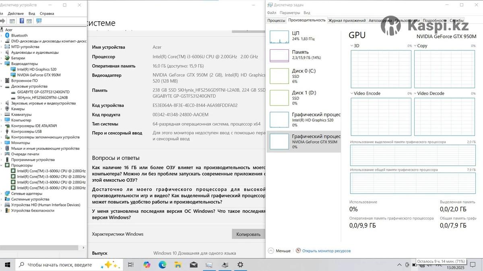Collapse the Процессоры tree node
The width and height of the screenshot is (483, 271).
(2, 165)
